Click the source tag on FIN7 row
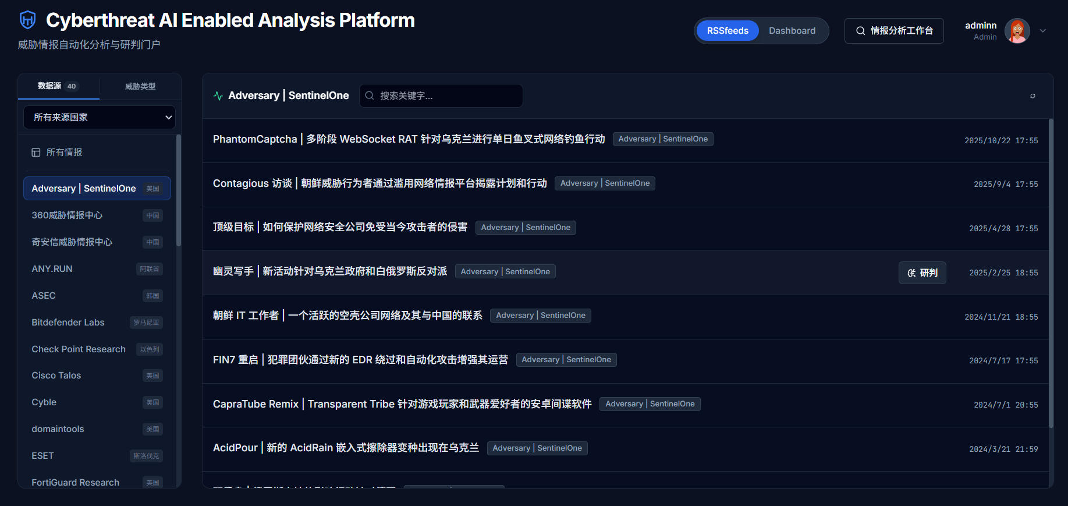The height and width of the screenshot is (506, 1068). tap(566, 360)
